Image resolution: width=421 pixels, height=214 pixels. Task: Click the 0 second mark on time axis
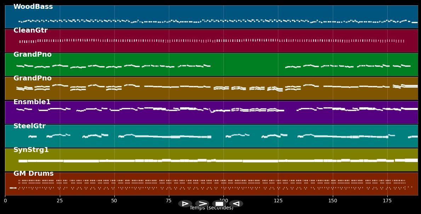pyautogui.click(x=5, y=201)
